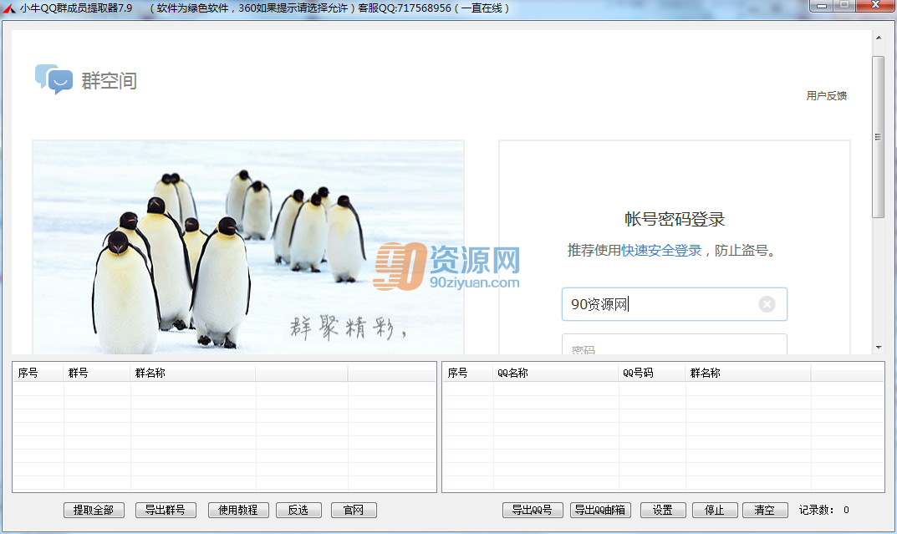Image resolution: width=897 pixels, height=534 pixels.
Task: Click the 序号 column header in the group list
Action: [38, 373]
